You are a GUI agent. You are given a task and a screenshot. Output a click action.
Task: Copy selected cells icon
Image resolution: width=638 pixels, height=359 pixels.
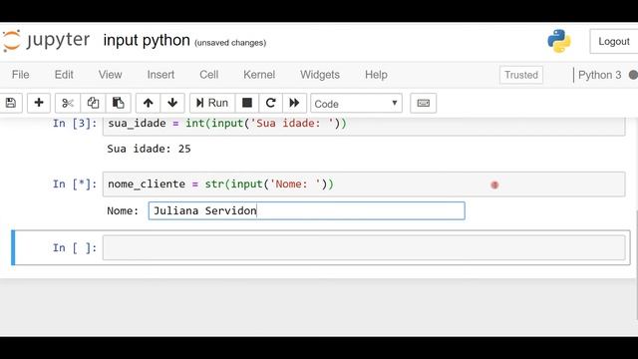tap(93, 103)
